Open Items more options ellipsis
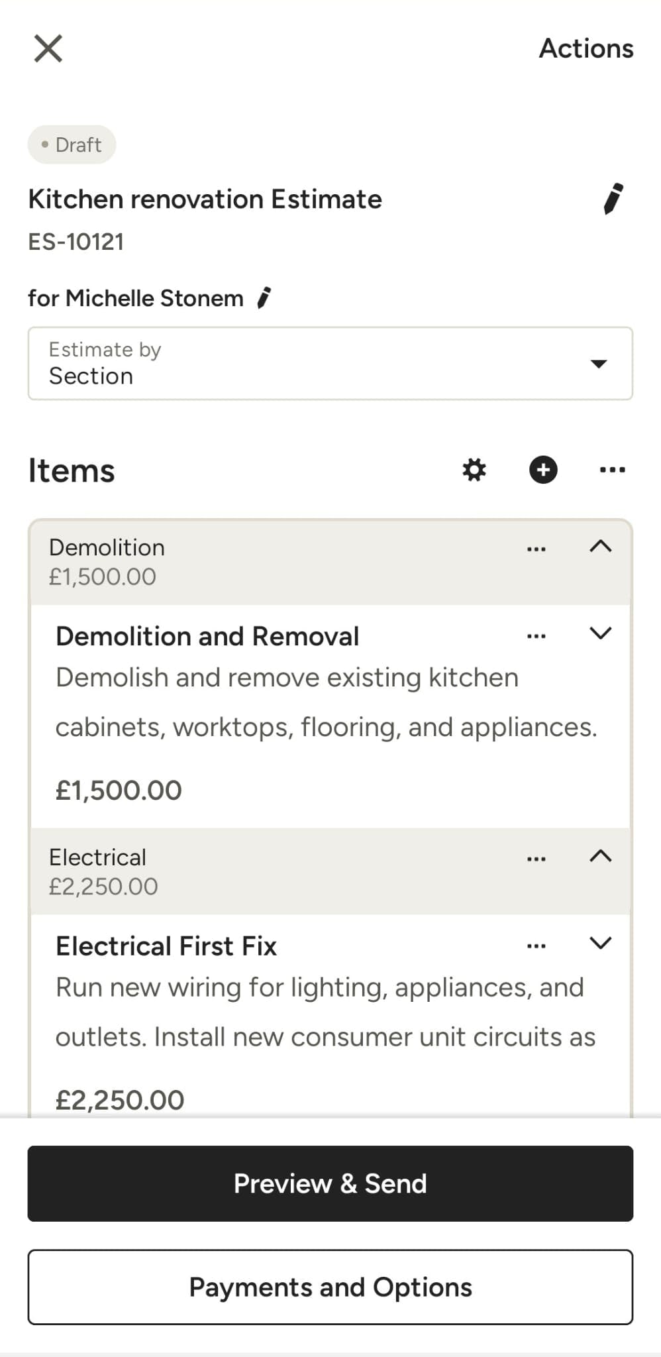661x1357 pixels. 612,470
